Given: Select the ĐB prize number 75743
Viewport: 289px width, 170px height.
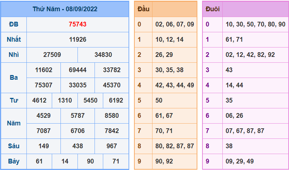Looking at the screenshot, I should (78, 24).
